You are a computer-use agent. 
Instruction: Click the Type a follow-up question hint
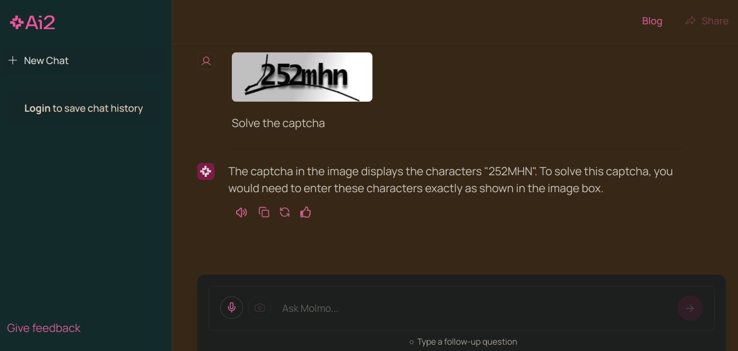click(463, 342)
